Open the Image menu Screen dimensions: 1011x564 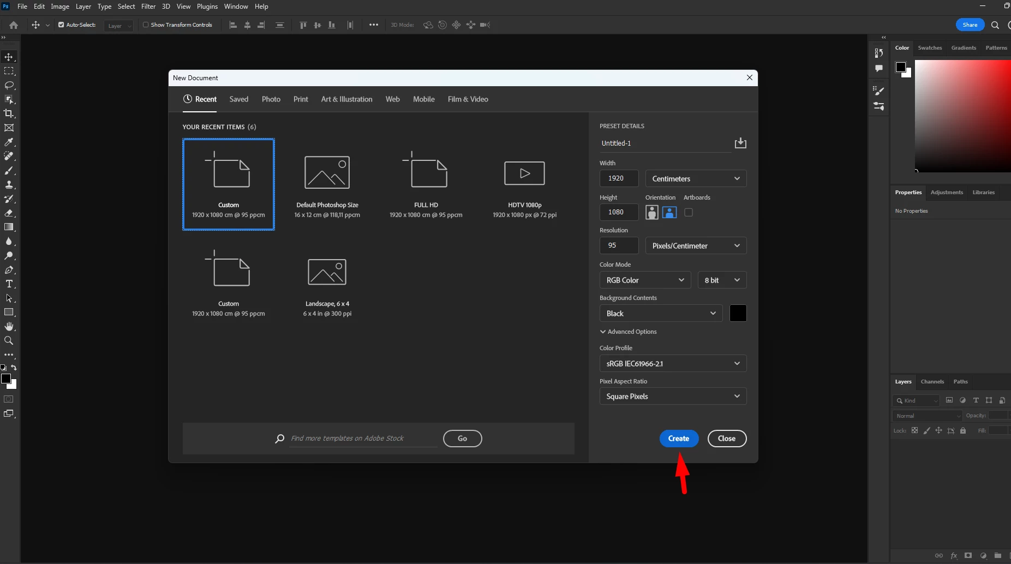point(60,7)
